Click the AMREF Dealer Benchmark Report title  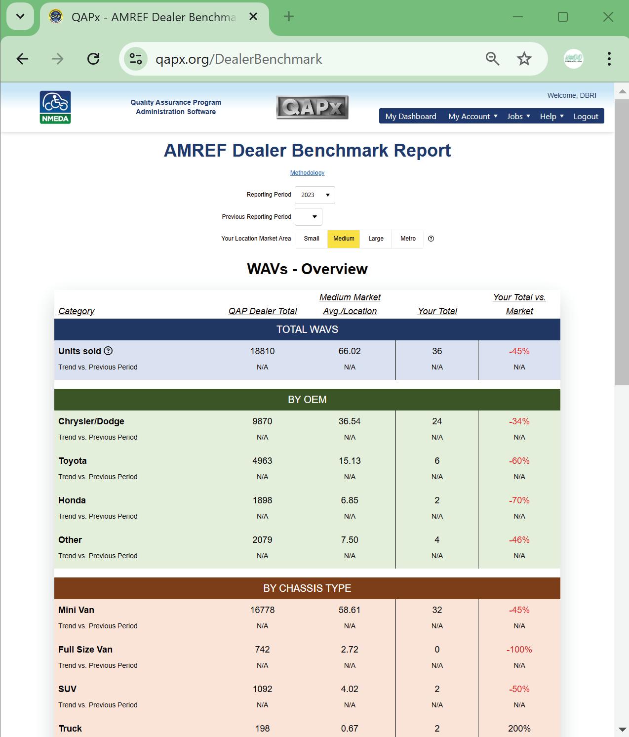point(307,150)
